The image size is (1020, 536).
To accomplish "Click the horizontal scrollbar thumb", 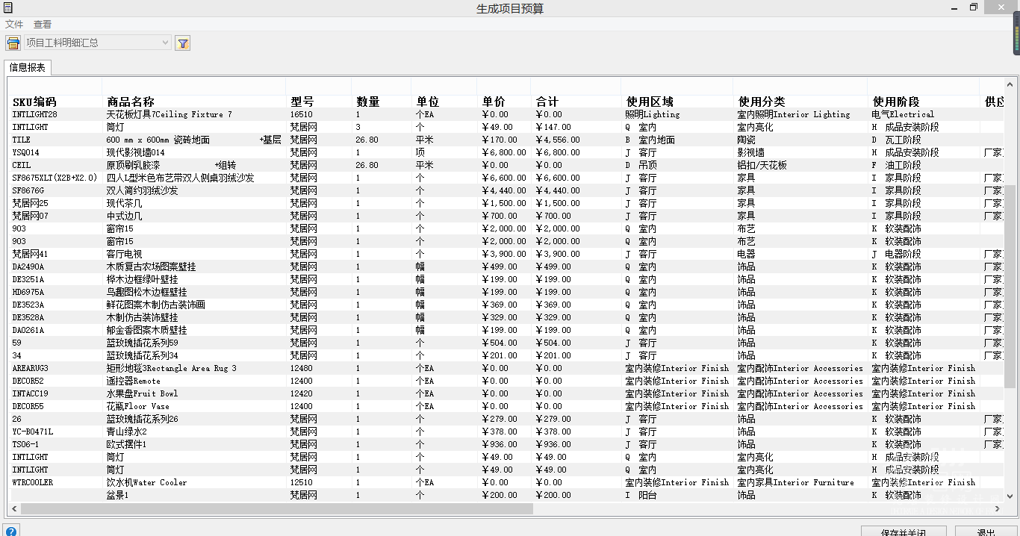I will (277, 508).
